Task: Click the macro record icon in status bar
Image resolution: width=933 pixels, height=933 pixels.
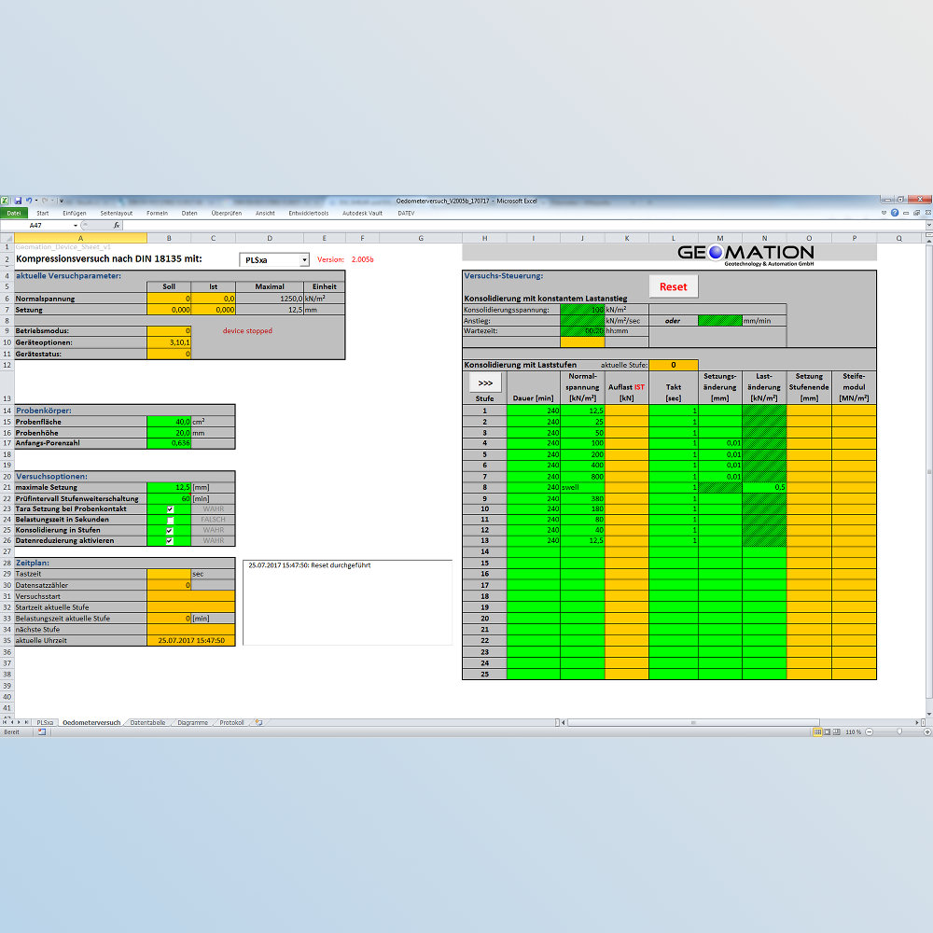Action: tap(42, 731)
